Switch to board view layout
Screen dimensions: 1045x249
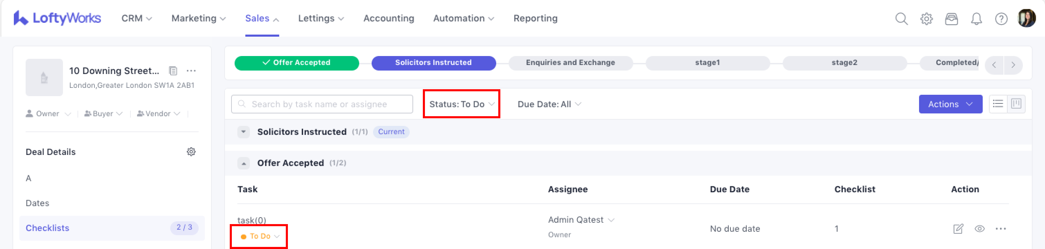pos(1016,104)
